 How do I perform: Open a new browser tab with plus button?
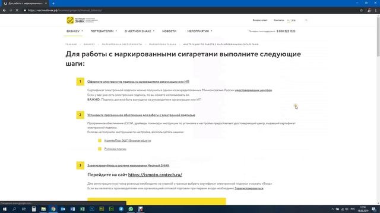[x=53, y=4]
